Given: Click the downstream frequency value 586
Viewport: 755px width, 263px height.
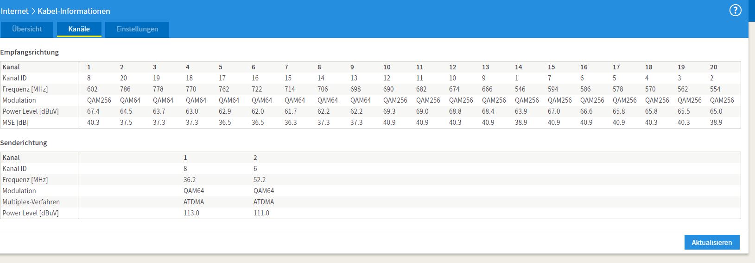Looking at the screenshot, I should [x=585, y=89].
